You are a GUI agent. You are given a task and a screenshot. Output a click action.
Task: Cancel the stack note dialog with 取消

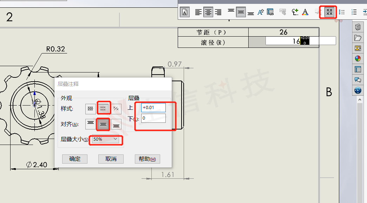tap(111, 159)
